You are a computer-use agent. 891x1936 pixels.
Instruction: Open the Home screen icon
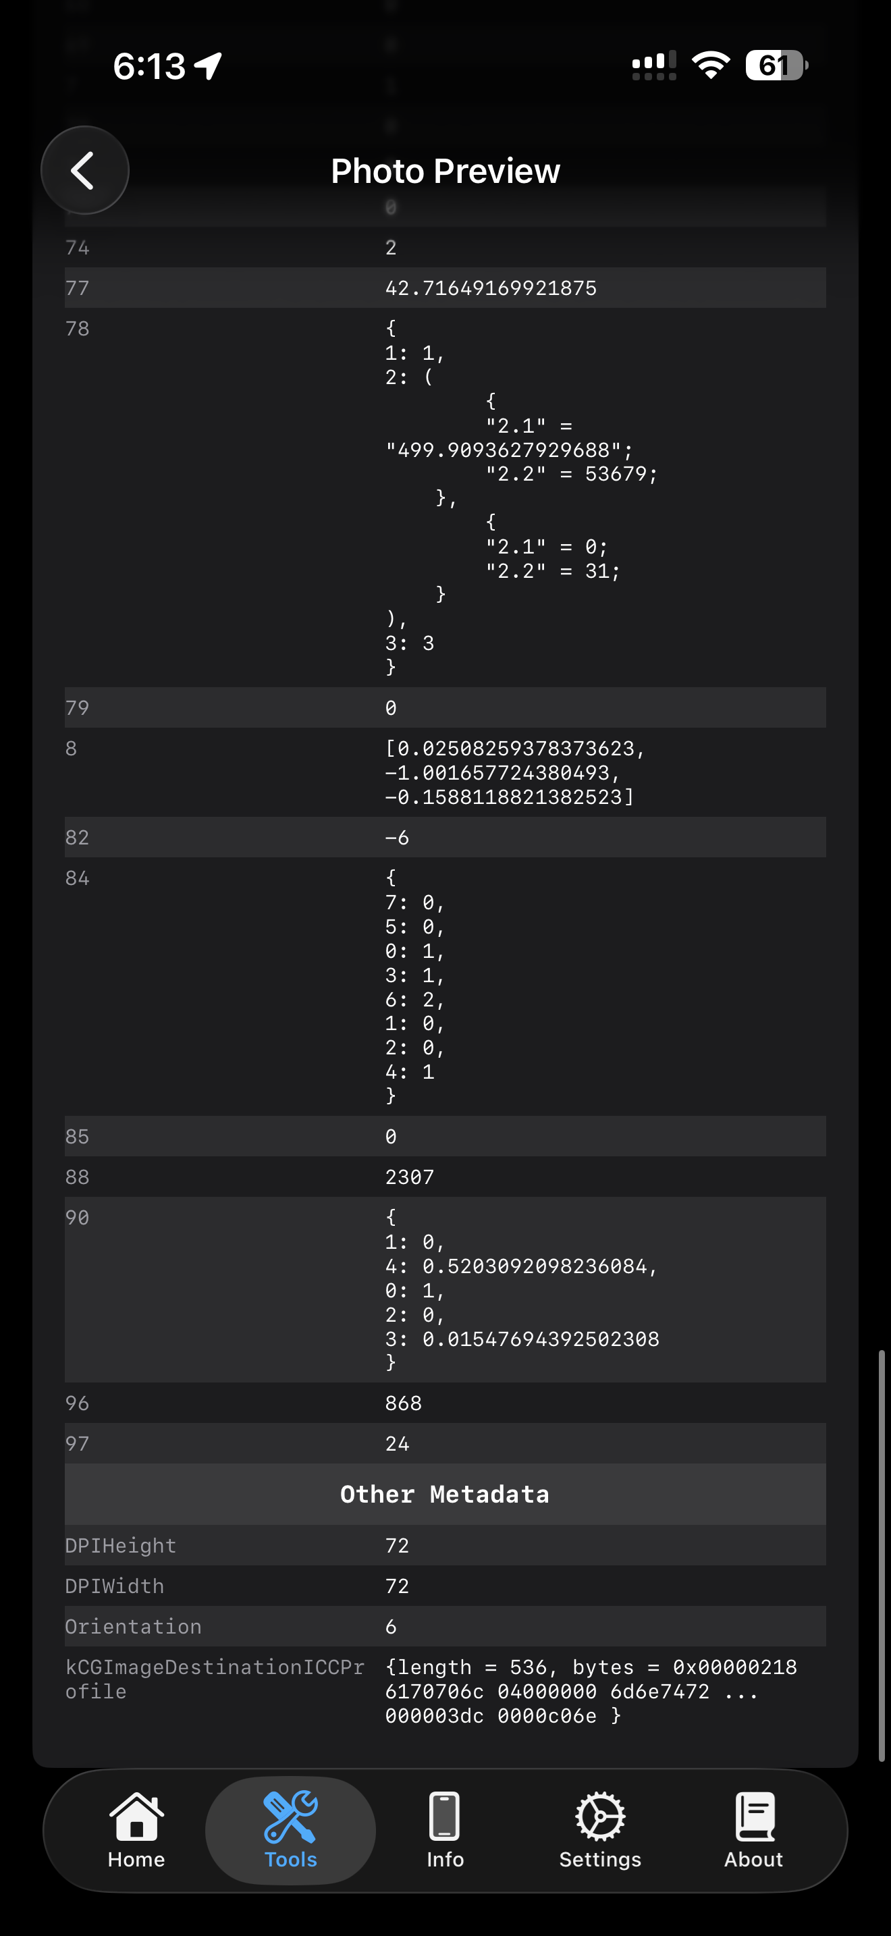coord(136,1819)
